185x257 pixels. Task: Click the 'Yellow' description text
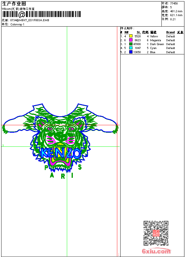coord(154,36)
